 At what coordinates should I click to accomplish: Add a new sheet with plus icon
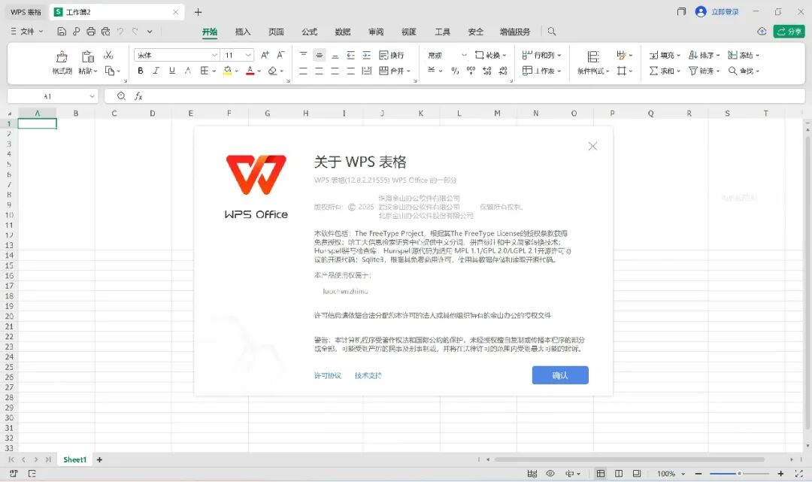point(99,459)
